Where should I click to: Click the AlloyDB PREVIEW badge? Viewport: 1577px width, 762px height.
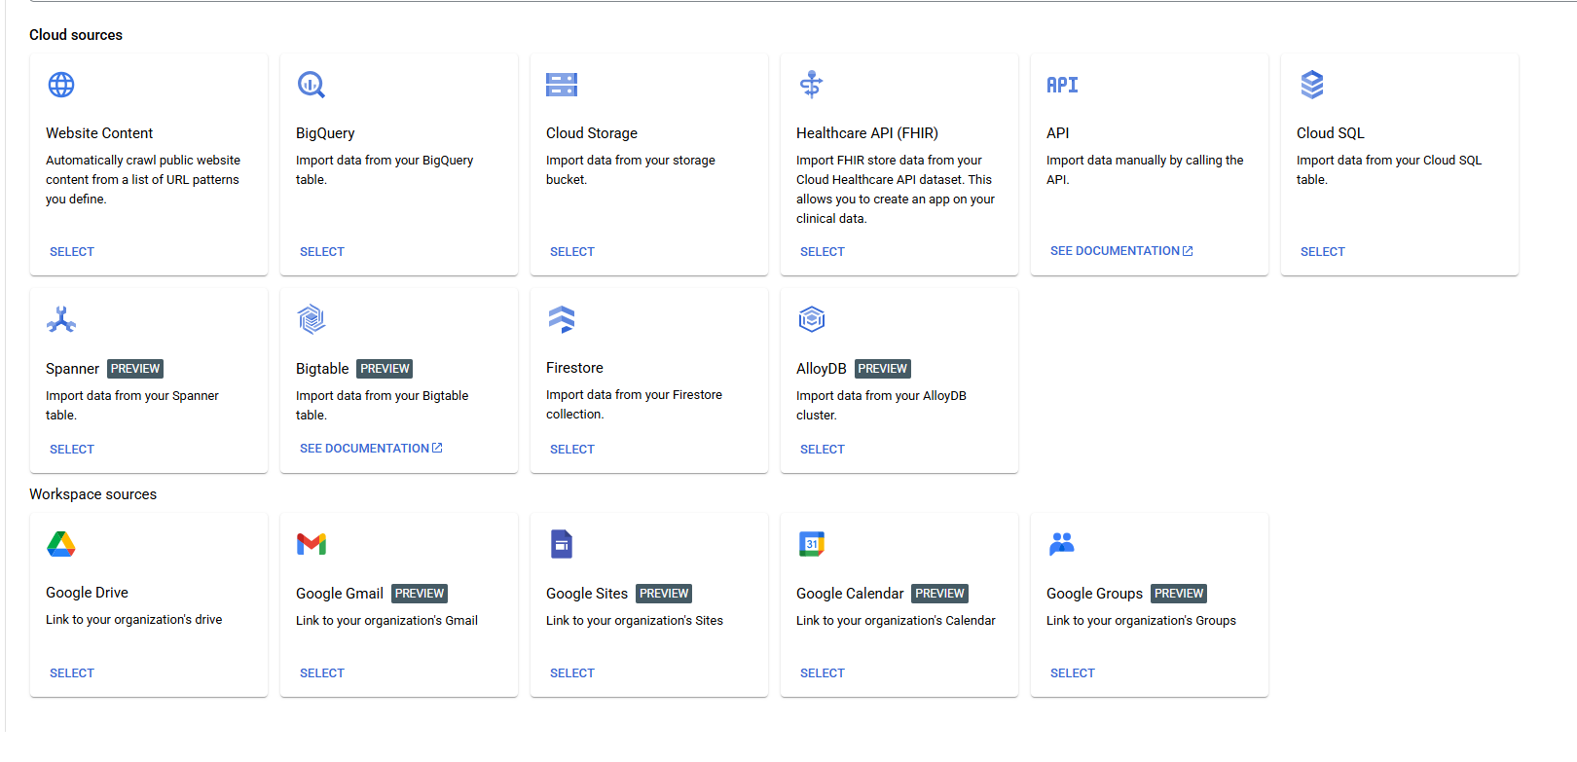(883, 369)
